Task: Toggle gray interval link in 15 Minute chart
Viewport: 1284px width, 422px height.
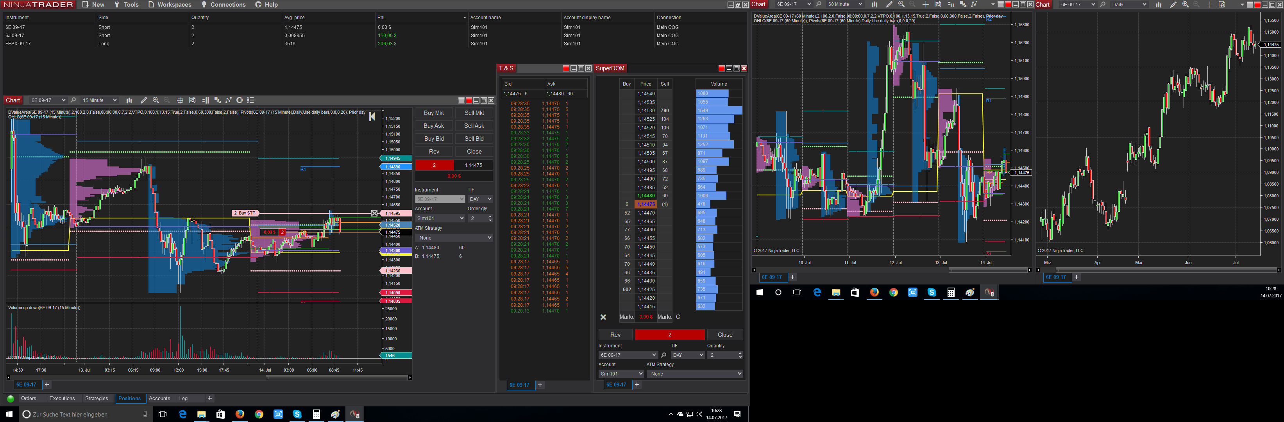Action: pos(461,100)
